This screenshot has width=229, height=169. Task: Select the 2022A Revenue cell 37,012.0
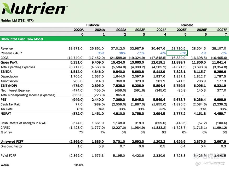[118, 48]
